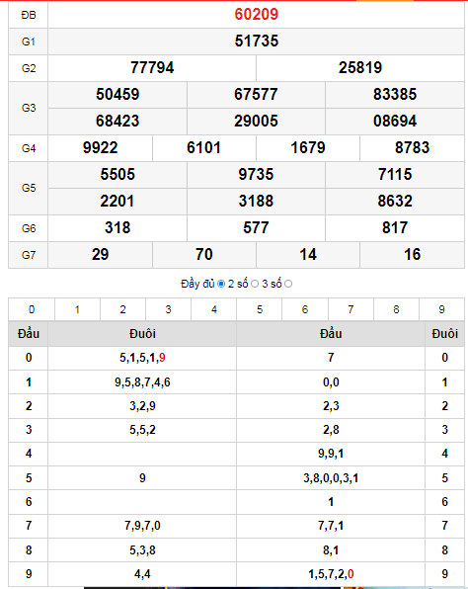Click G3 number 29005

click(256, 121)
